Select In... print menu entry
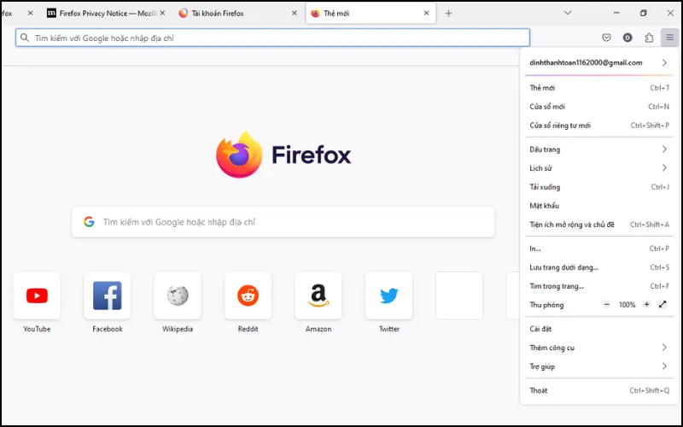The width and height of the screenshot is (683, 427). (599, 249)
